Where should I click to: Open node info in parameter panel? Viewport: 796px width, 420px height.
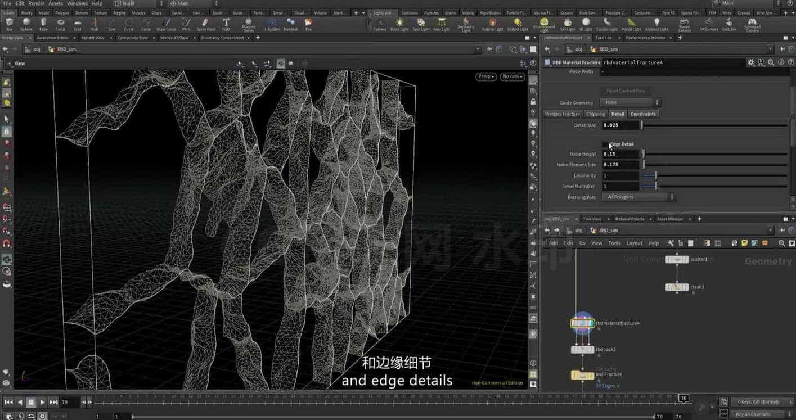click(x=781, y=62)
